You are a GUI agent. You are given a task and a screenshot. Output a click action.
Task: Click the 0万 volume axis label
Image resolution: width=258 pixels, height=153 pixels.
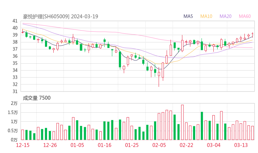click(x=14, y=140)
